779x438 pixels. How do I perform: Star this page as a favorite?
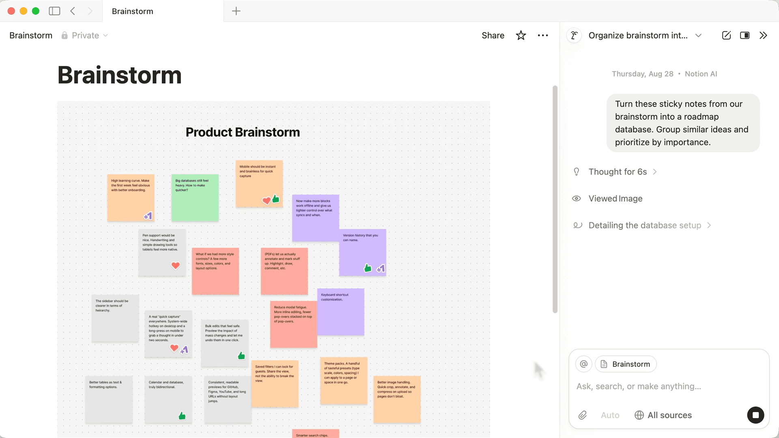tap(521, 35)
